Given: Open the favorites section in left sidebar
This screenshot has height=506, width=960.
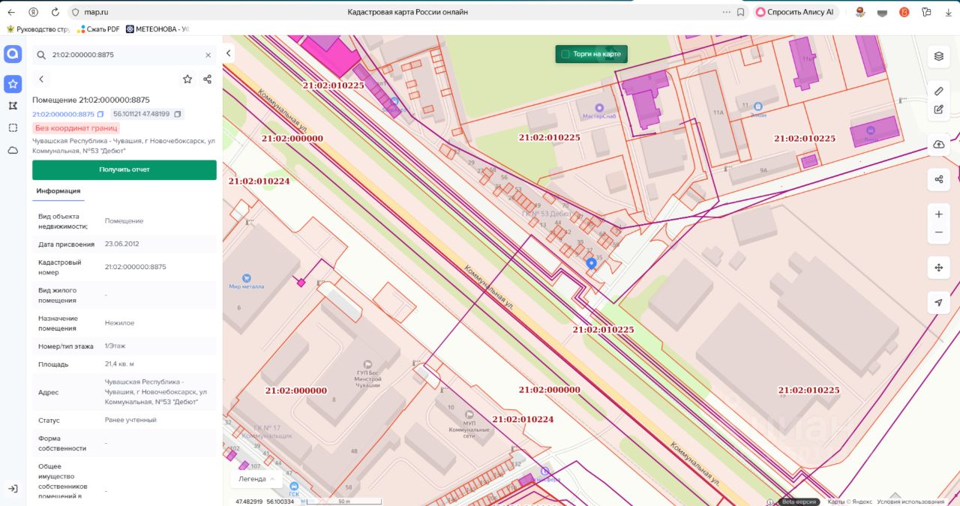Looking at the screenshot, I should [13, 84].
